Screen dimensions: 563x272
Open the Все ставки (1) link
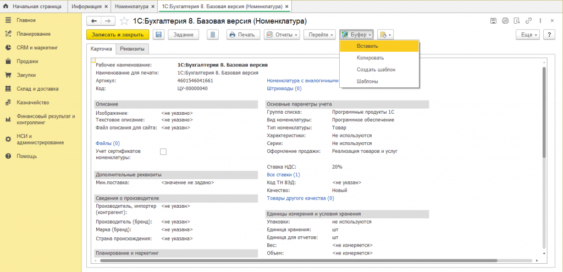[x=283, y=175]
